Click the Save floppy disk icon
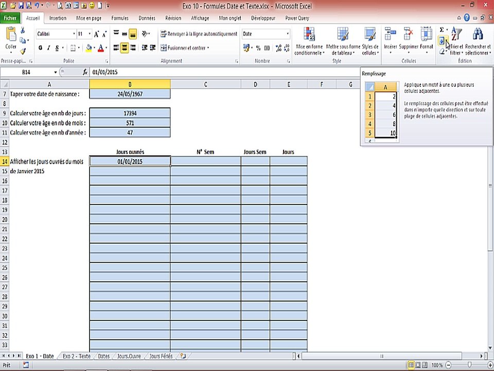494x371 pixels. pos(21,6)
